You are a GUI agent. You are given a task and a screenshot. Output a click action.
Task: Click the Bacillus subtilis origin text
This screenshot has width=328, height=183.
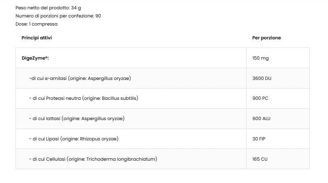[x=119, y=98]
